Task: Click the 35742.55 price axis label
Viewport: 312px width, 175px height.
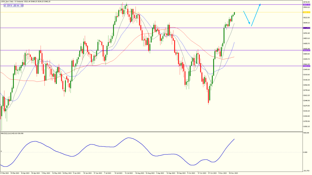Action: (x=306, y=2)
